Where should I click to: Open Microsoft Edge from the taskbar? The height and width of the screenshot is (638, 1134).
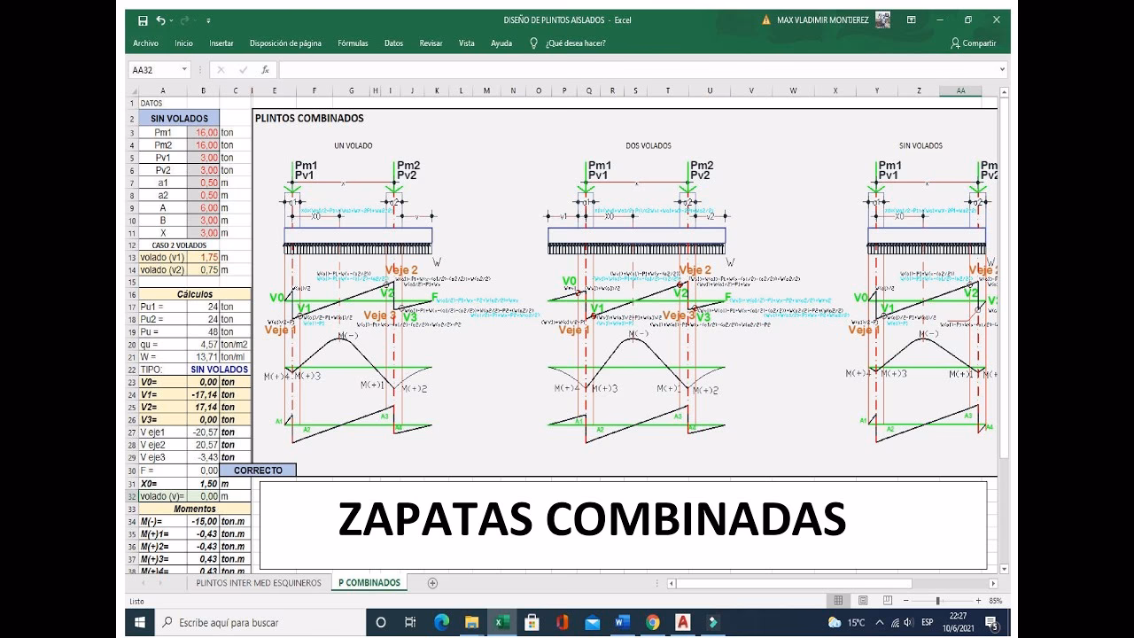pos(441,622)
